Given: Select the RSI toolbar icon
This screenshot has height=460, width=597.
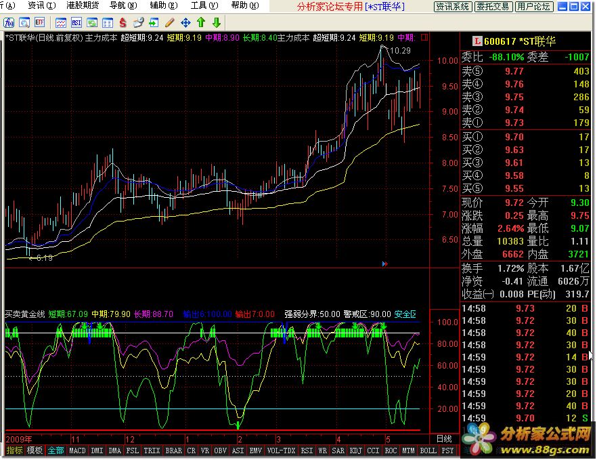Looking at the screenshot, I should click(x=76, y=23).
